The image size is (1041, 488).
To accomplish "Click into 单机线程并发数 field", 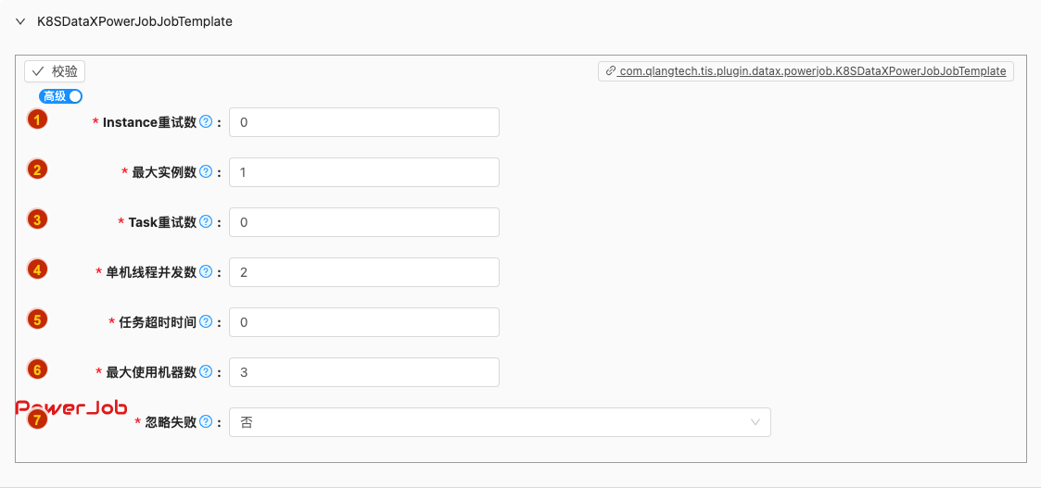I will (364, 272).
